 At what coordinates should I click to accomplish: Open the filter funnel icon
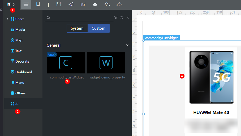[x=116, y=17]
